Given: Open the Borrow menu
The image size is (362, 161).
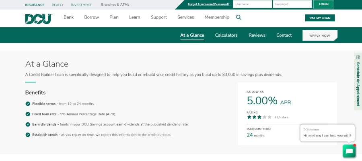Looking at the screenshot, I should (x=91, y=17).
